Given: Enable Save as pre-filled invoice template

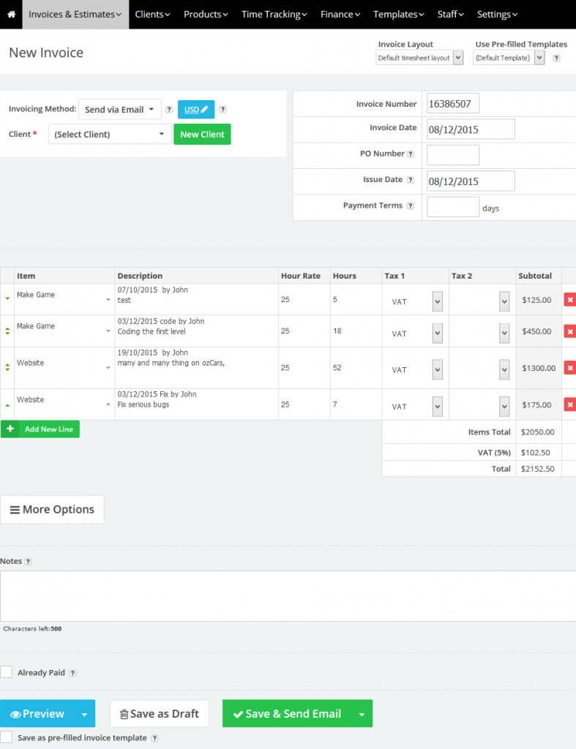Looking at the screenshot, I should (x=7, y=737).
